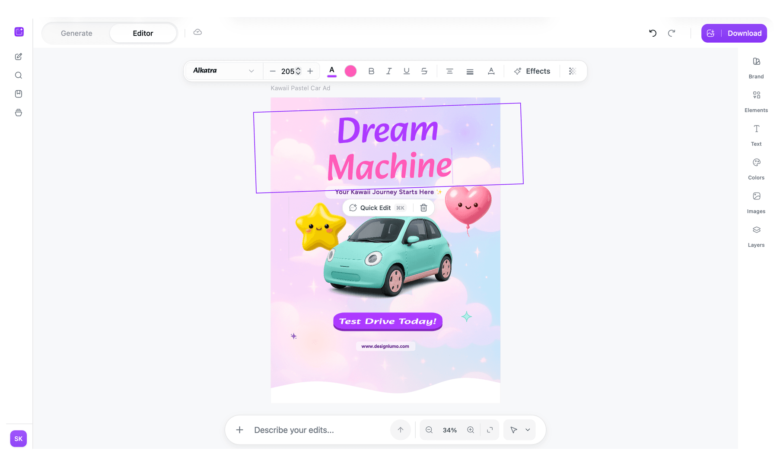Select the search tool in the left sidebar

pos(18,75)
